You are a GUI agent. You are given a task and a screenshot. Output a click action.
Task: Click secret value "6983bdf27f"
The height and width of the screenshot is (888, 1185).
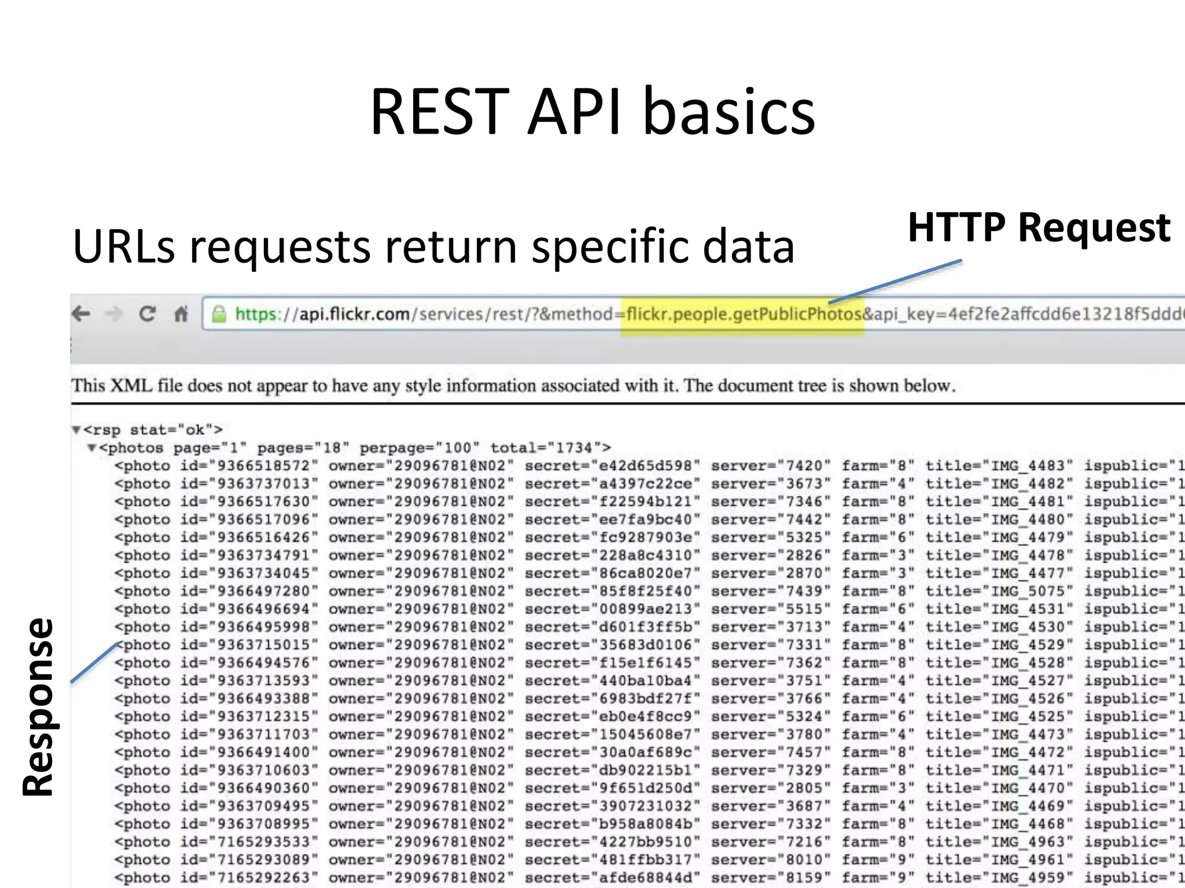pos(645,698)
